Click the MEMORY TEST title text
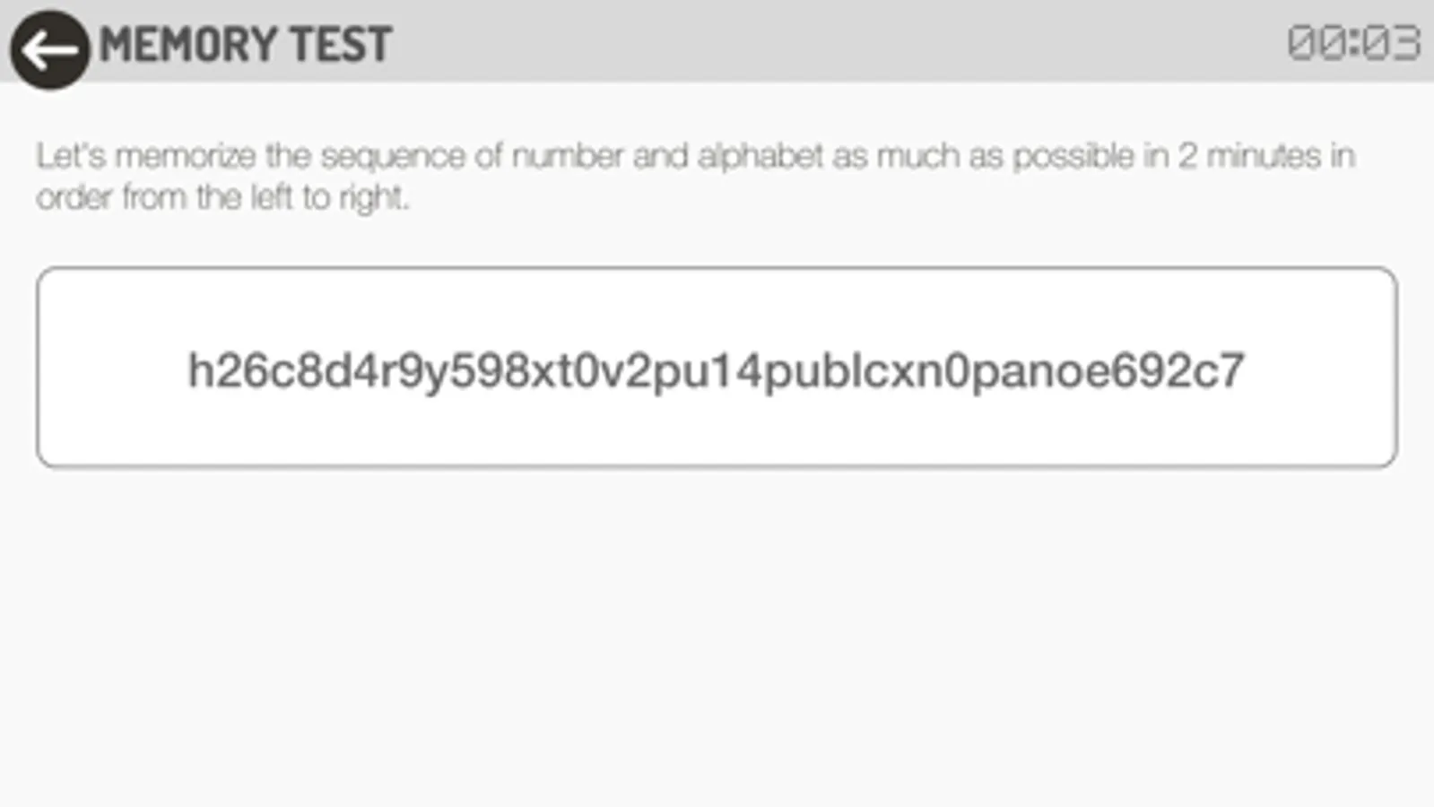1434x807 pixels. (245, 44)
